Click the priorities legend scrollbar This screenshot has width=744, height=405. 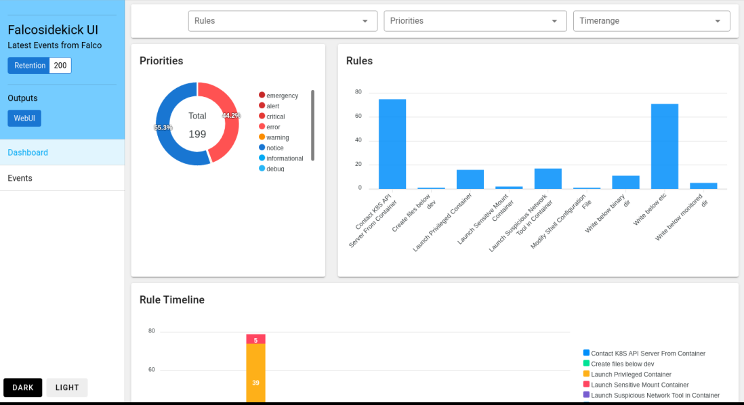pyautogui.click(x=312, y=125)
